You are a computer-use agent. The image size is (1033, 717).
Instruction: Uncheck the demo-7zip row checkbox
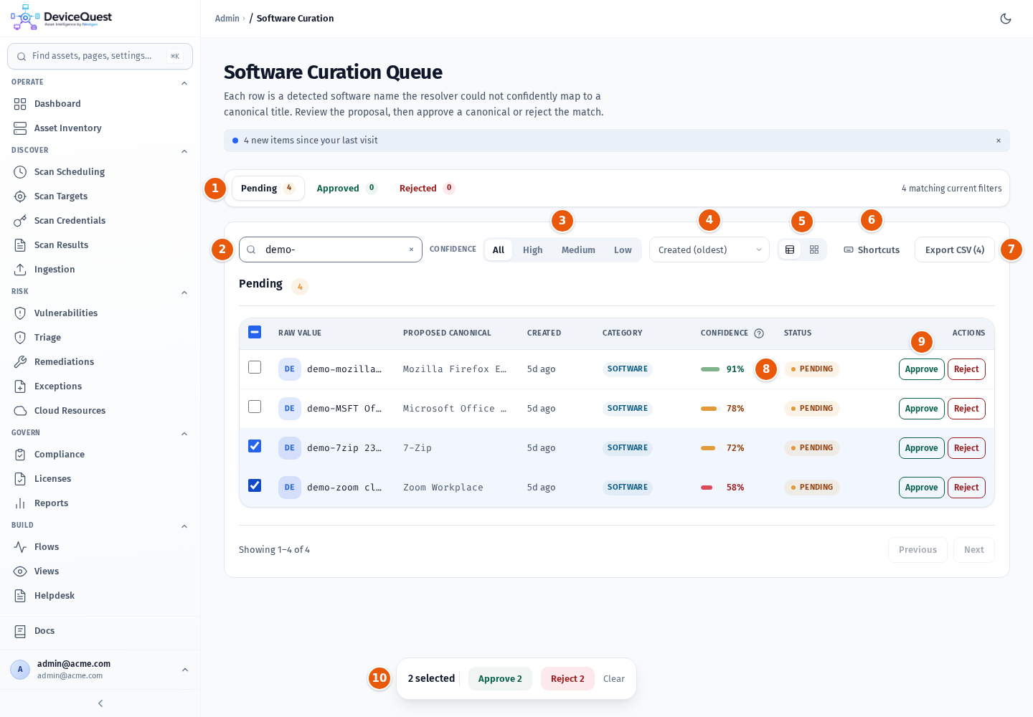[x=255, y=446]
